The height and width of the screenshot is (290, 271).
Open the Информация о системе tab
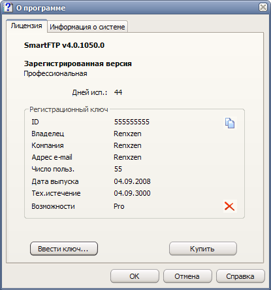(88, 27)
